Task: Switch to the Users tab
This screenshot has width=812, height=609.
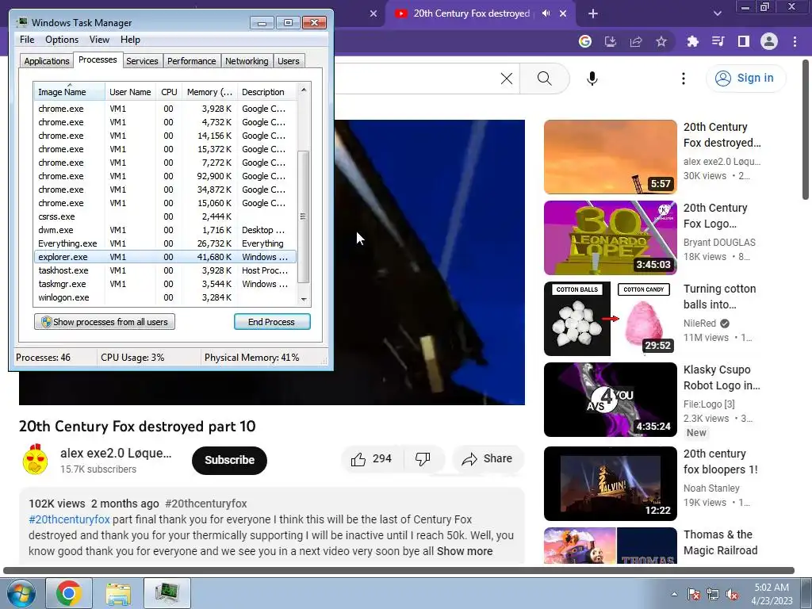Action: tap(289, 61)
